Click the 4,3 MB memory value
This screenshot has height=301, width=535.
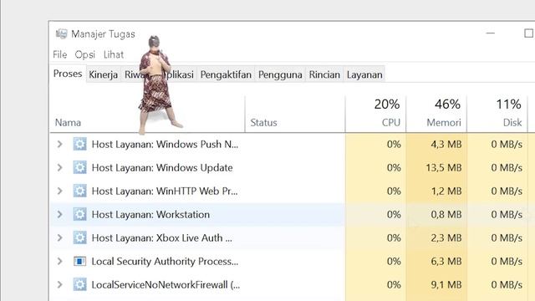click(x=446, y=145)
